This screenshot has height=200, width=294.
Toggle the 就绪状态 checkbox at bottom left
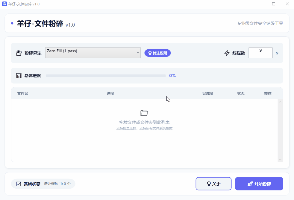[18, 184]
